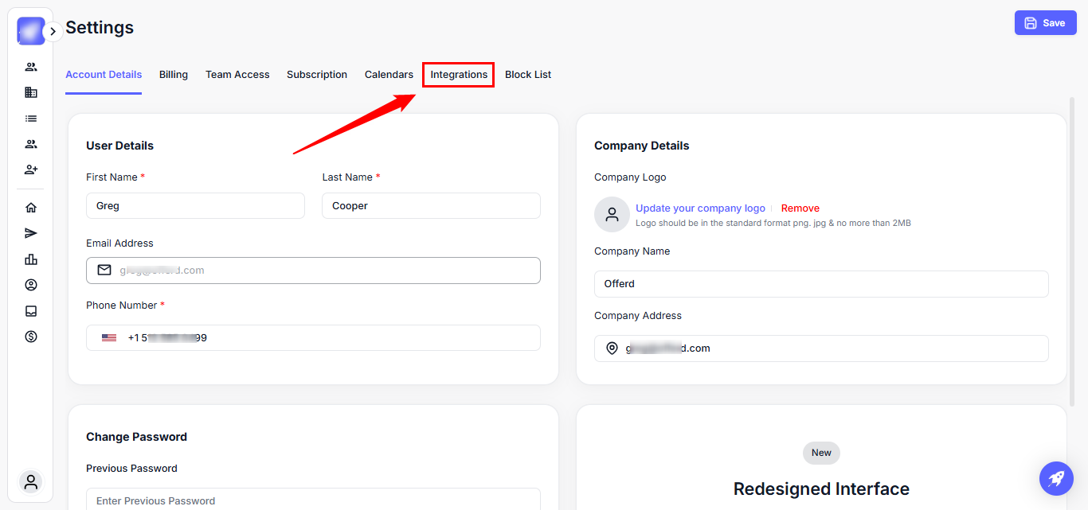Screen dimensions: 1088x510
Task: Open the Billing tab
Action: tap(173, 75)
